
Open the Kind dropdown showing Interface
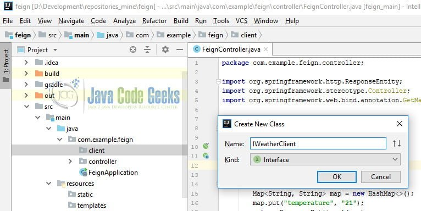tap(325, 159)
